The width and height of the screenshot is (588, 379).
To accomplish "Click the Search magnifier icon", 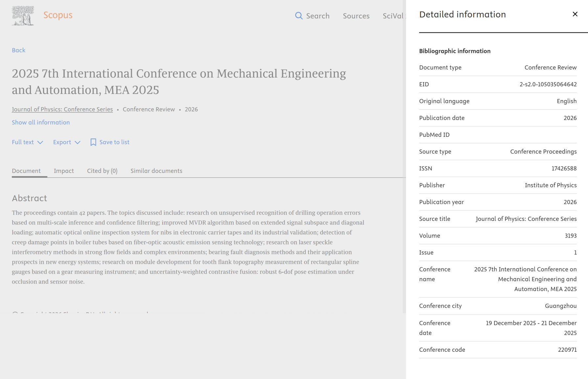I will 299,16.
